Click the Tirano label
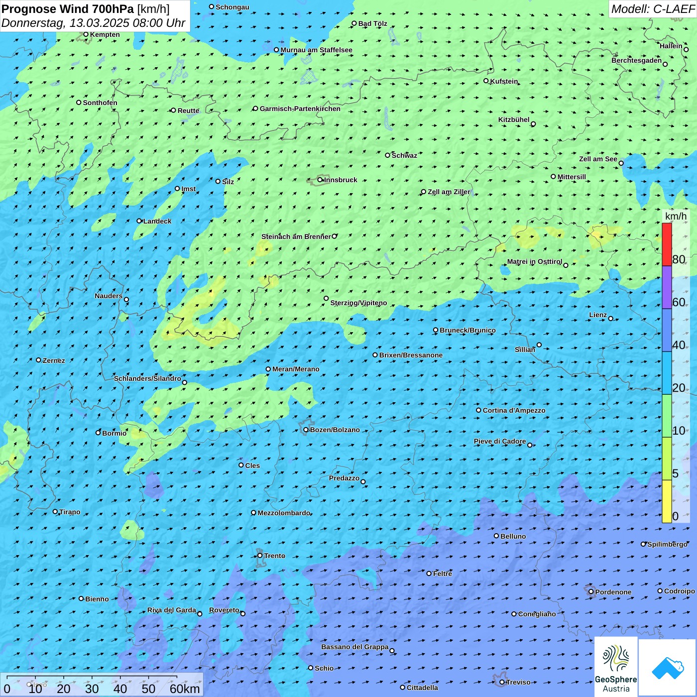The image size is (697, 697). (x=70, y=512)
